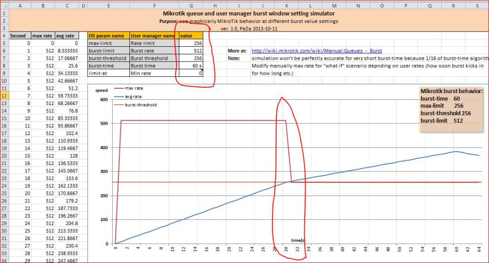This screenshot has width=489, height=263.
Task: Click column header G
Action: (x=191, y=6)
